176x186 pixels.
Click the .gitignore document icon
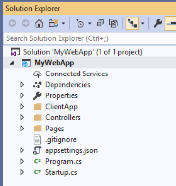point(38,140)
